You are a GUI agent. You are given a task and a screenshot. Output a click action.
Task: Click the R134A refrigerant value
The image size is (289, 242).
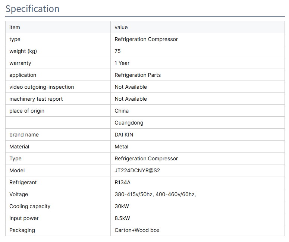click(x=123, y=182)
